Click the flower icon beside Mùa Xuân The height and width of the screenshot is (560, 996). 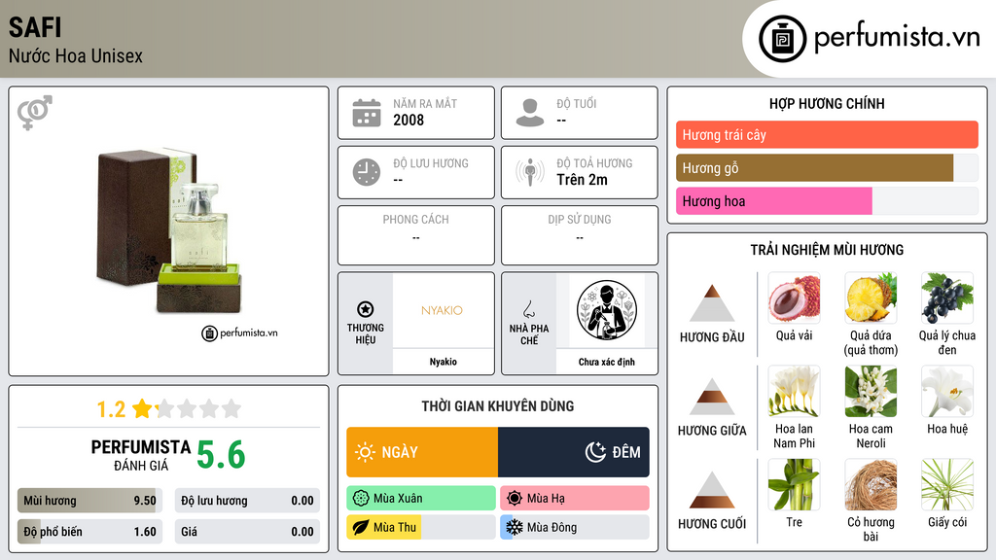point(361,499)
